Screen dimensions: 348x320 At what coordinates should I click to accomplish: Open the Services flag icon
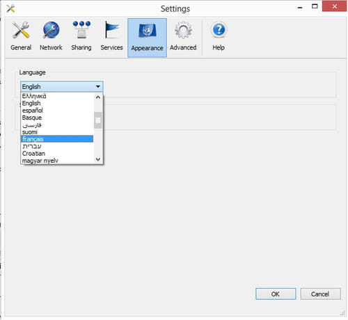[x=111, y=30]
